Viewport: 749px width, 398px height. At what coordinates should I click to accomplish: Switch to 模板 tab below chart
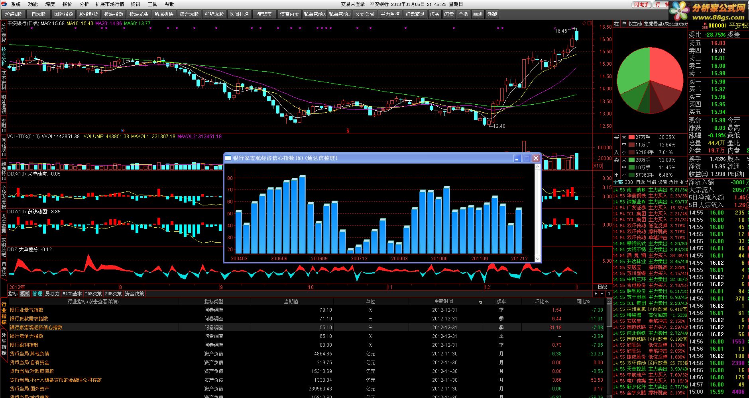tap(25, 293)
